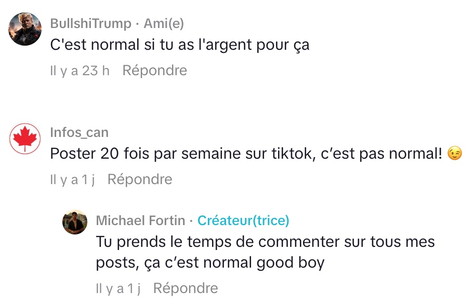Click the words 'good boy' in the reply
This screenshot has width=474, height=306.
tap(291, 263)
